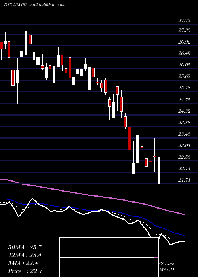Click the pink 50MA line
The width and height of the screenshot is (198, 277).
pos(92,195)
